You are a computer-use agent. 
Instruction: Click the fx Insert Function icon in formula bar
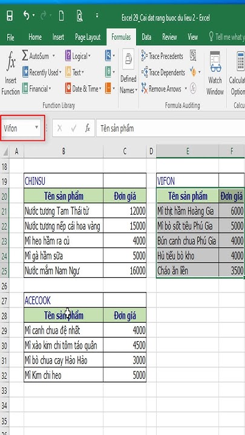pos(88,128)
